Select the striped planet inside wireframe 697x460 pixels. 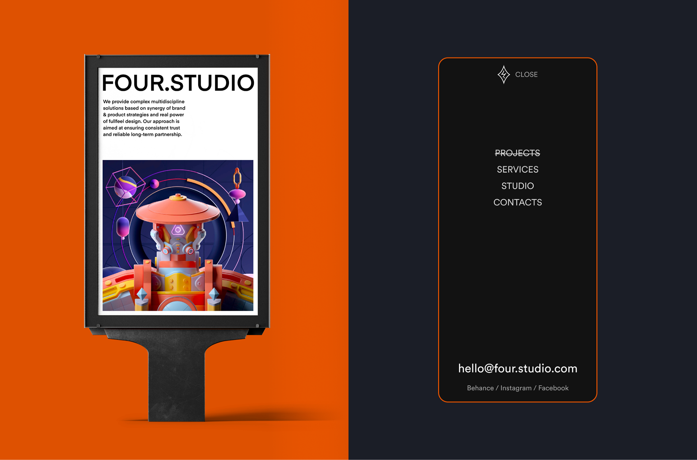click(125, 187)
